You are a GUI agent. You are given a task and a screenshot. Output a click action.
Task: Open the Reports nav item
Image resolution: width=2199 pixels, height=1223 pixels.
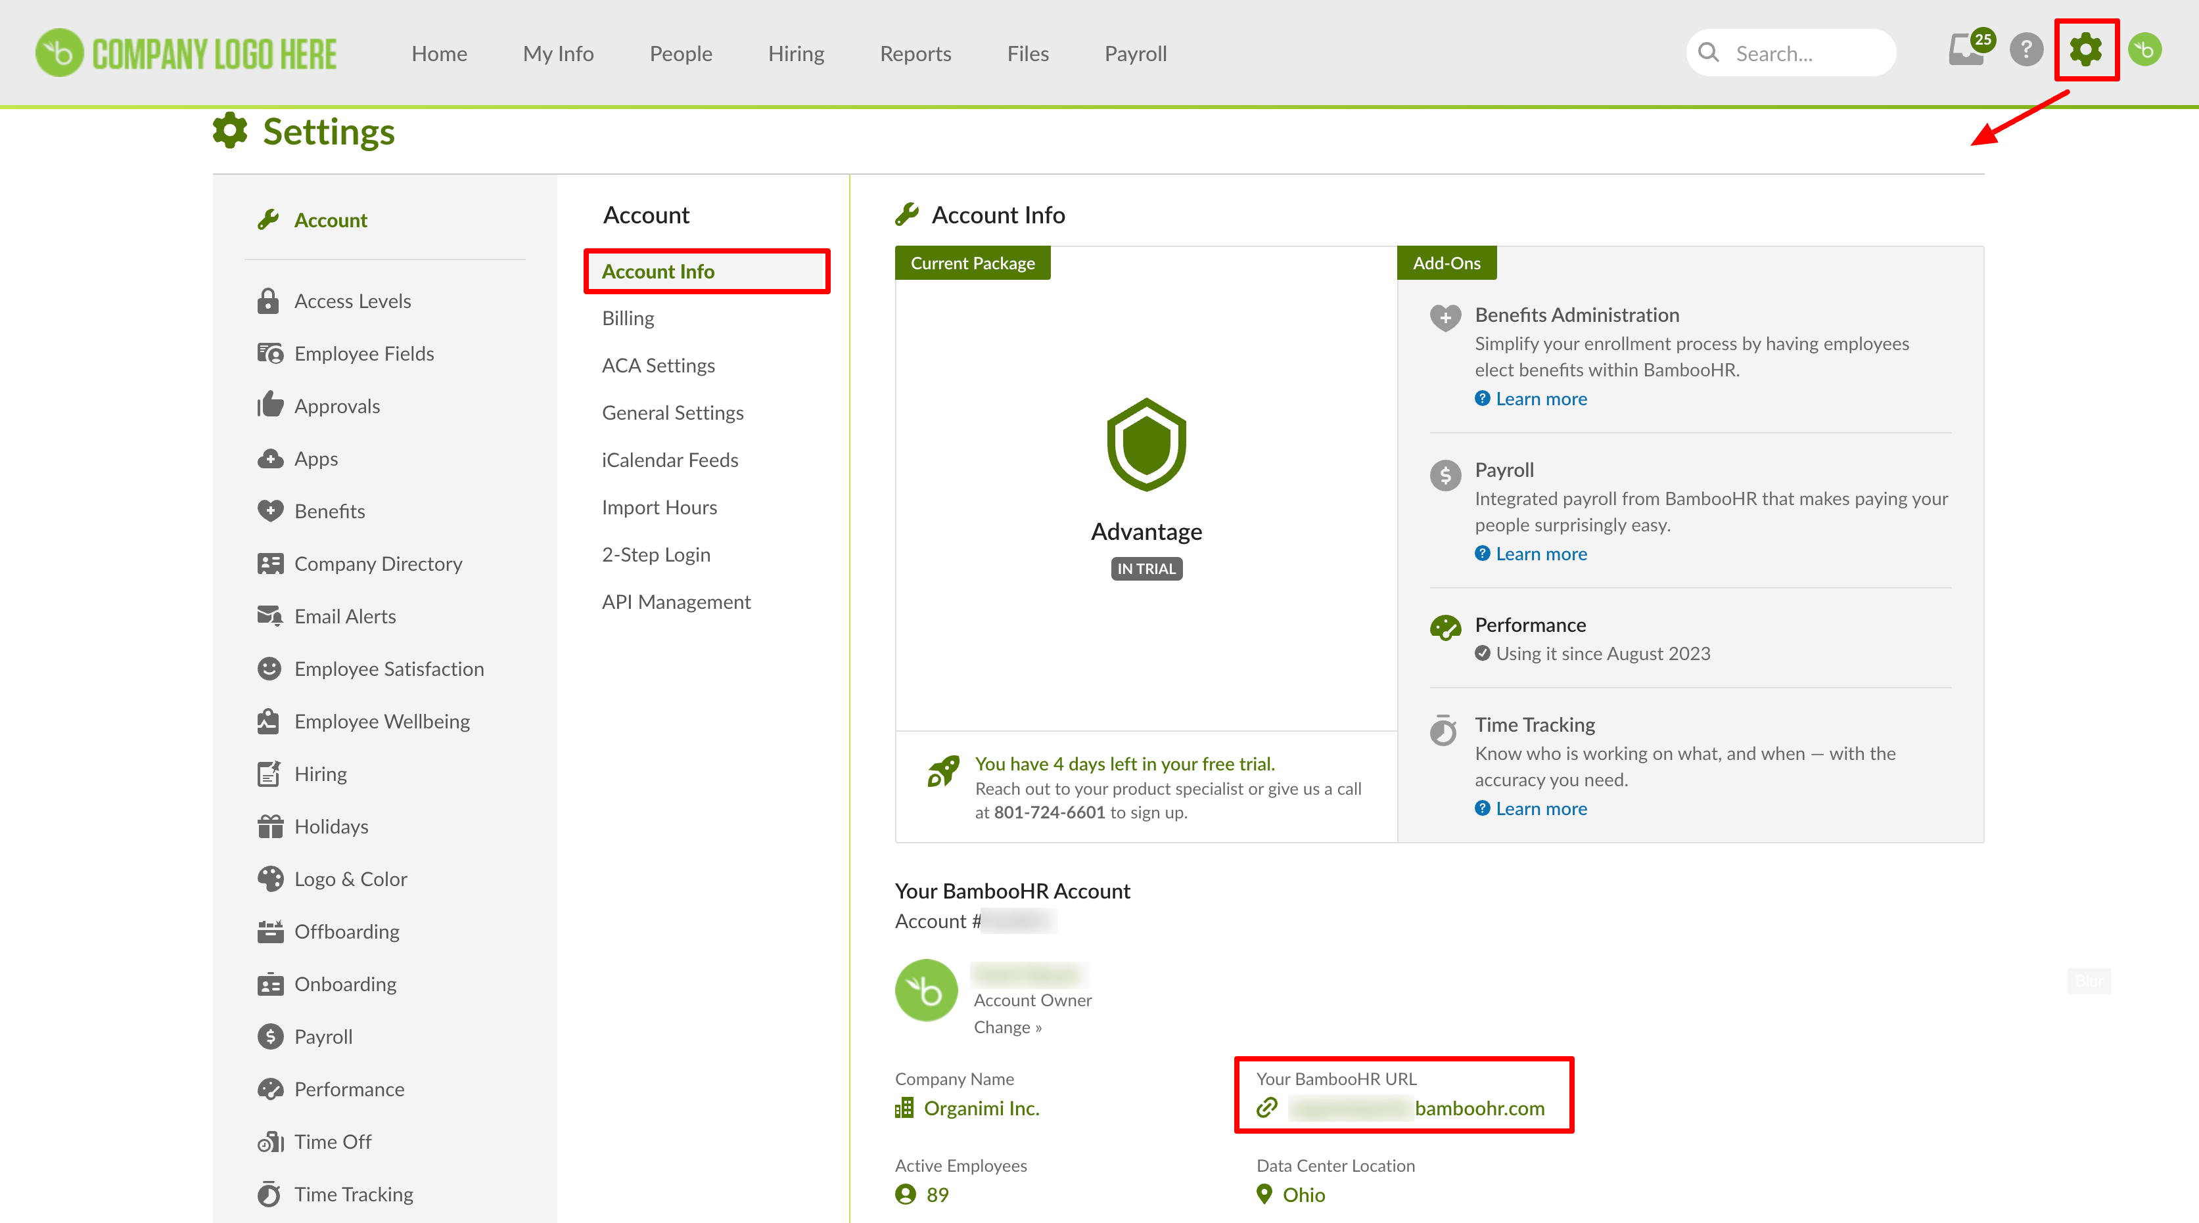pyautogui.click(x=915, y=54)
